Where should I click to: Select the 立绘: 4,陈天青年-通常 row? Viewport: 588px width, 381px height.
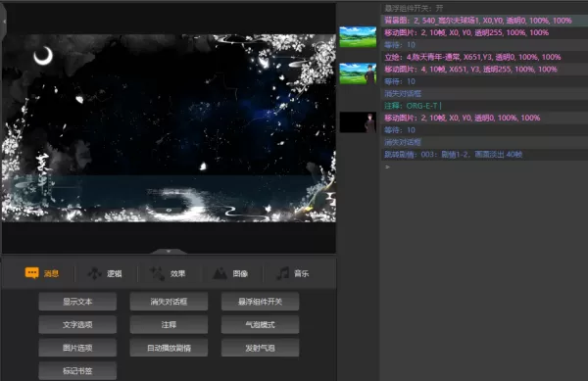point(484,57)
